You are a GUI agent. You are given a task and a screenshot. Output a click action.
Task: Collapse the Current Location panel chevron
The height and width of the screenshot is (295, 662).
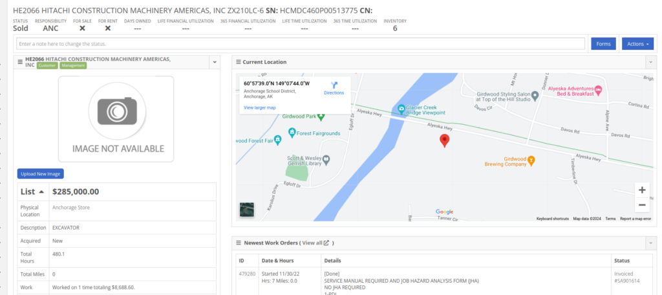[650, 62]
